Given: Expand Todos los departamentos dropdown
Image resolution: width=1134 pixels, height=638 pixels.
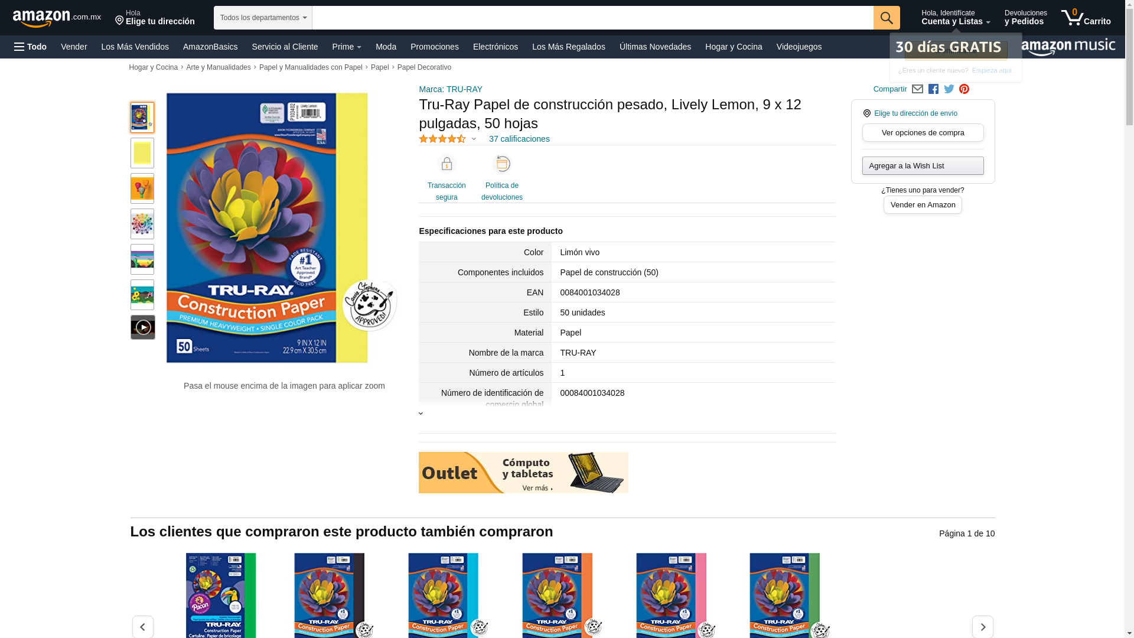Looking at the screenshot, I should pyautogui.click(x=263, y=18).
